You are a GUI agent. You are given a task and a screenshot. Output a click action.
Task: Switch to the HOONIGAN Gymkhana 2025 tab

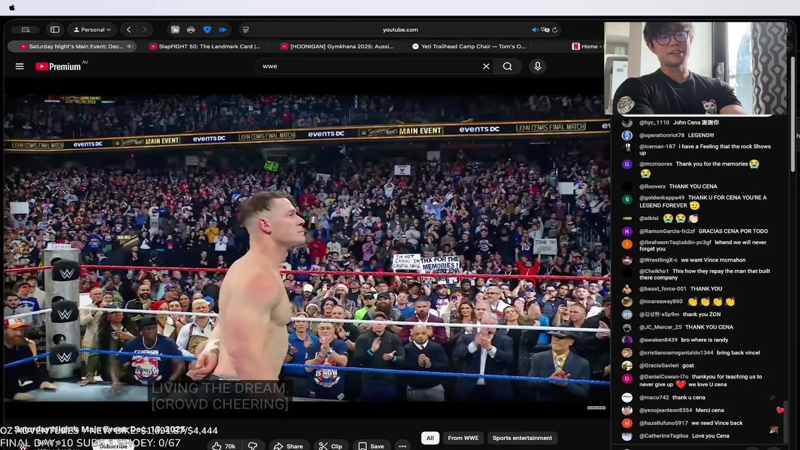(337, 46)
